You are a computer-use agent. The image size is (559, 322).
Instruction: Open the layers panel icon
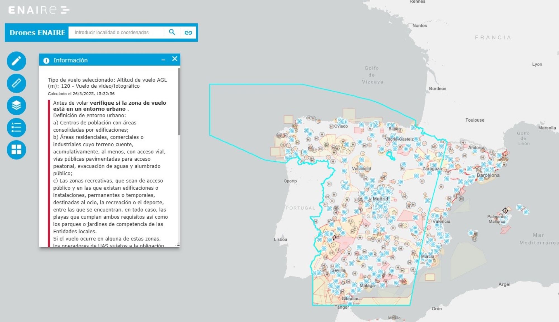coord(16,106)
